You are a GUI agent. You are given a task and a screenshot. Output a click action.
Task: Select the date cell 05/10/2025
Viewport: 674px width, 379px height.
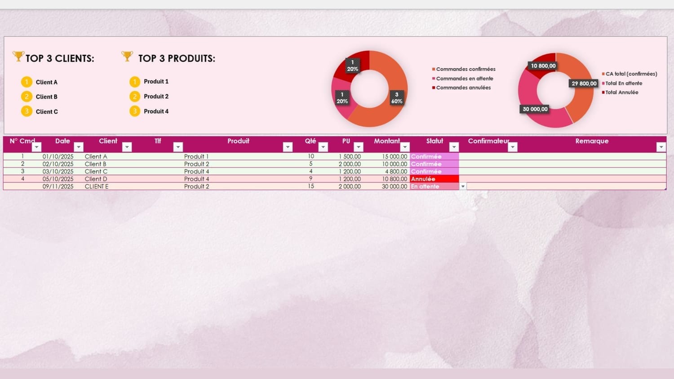[x=58, y=179]
